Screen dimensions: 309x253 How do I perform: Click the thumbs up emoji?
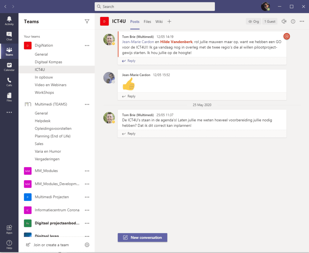point(129,84)
